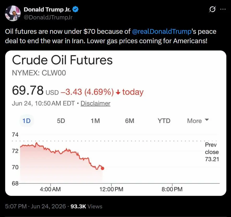The image size is (231, 217).
Task: Show the YTD chart range
Action: 164,121
